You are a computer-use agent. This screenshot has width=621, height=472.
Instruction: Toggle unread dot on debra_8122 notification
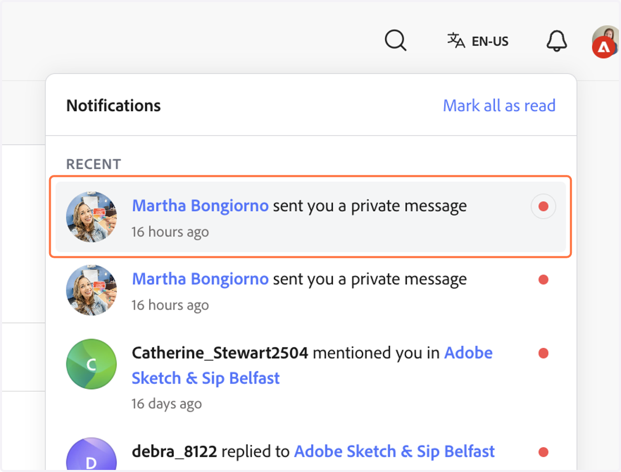coord(543,452)
